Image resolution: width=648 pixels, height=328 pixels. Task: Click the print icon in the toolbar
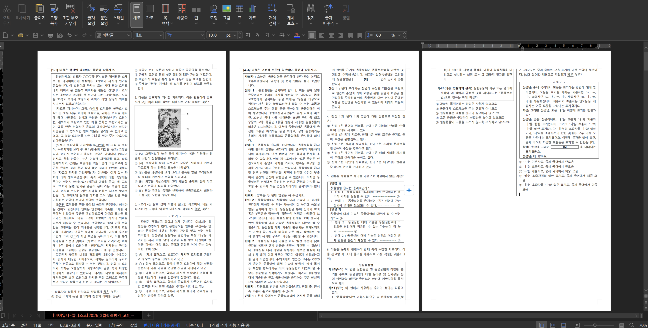[50, 35]
